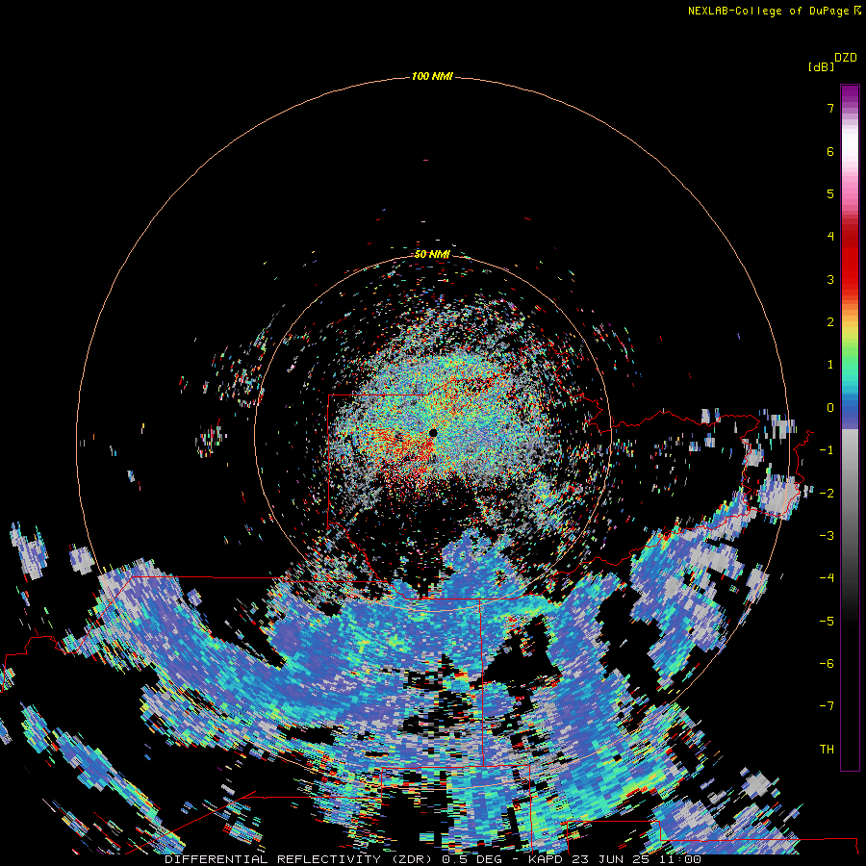Click the differential reflectivity color bar
Viewport: 866px width, 866px height.
coord(850,427)
